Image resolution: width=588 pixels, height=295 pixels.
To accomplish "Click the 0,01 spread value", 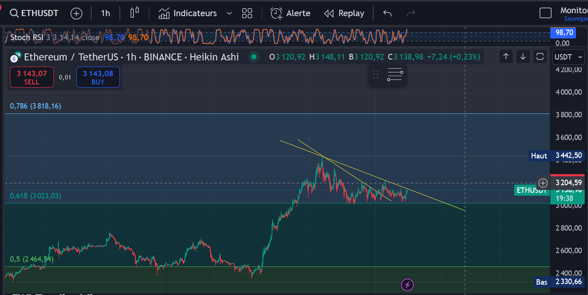I will (65, 77).
